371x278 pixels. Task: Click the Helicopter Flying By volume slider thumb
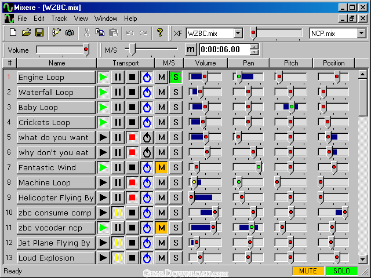(x=191, y=197)
